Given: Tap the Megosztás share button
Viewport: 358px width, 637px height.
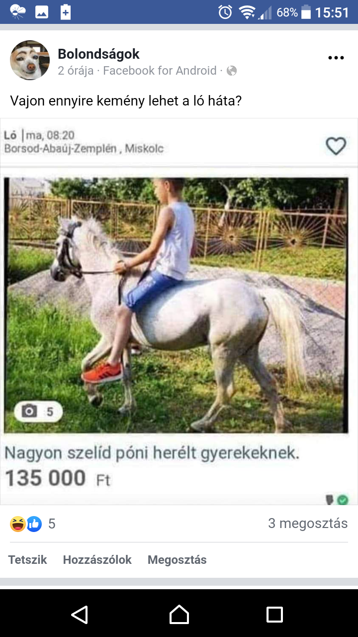Looking at the screenshot, I should [177, 560].
